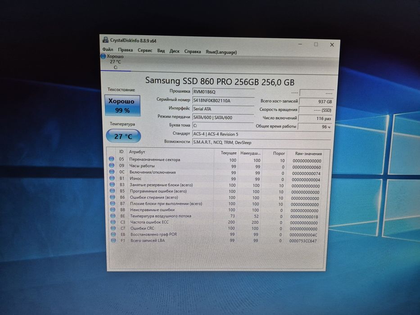Click the power on count value 116 раз

[x=315, y=118]
